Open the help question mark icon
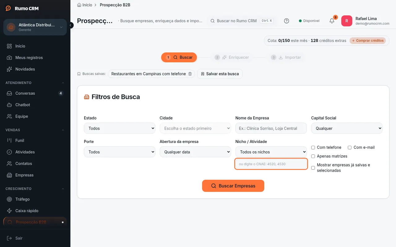The image size is (396, 247). [x=286, y=21]
